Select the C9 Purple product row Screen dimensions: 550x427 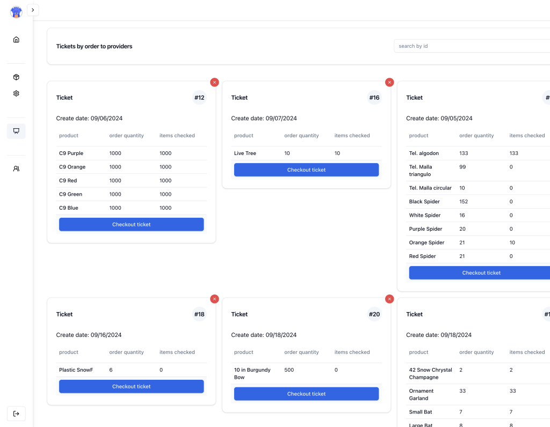(x=131, y=153)
